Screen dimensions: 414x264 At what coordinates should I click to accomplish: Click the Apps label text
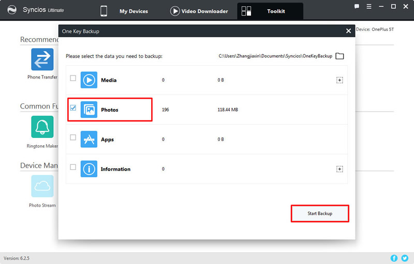coord(107,139)
